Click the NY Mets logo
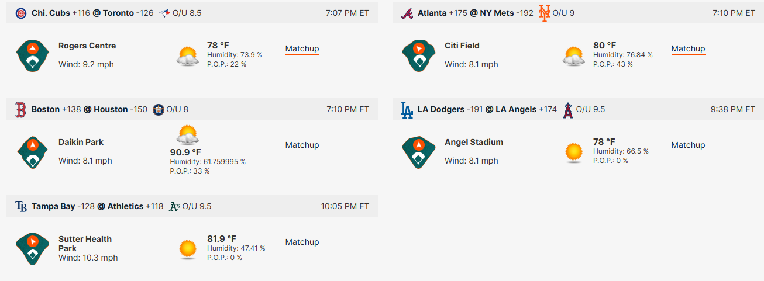 pos(545,13)
